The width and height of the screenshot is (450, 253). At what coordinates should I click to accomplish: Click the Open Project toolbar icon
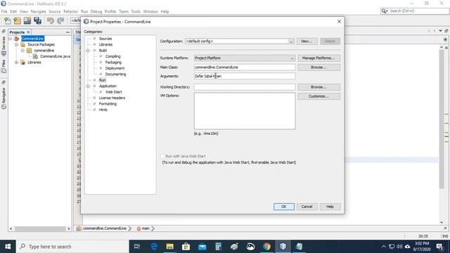(x=27, y=20)
